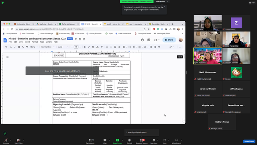Switch to My Drive browser tab
Screen dimensions: 257x145
[46, 24]
